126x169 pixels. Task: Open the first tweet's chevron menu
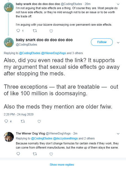[118, 4]
